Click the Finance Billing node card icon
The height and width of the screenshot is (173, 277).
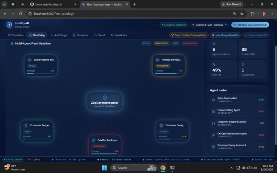click(x=157, y=60)
